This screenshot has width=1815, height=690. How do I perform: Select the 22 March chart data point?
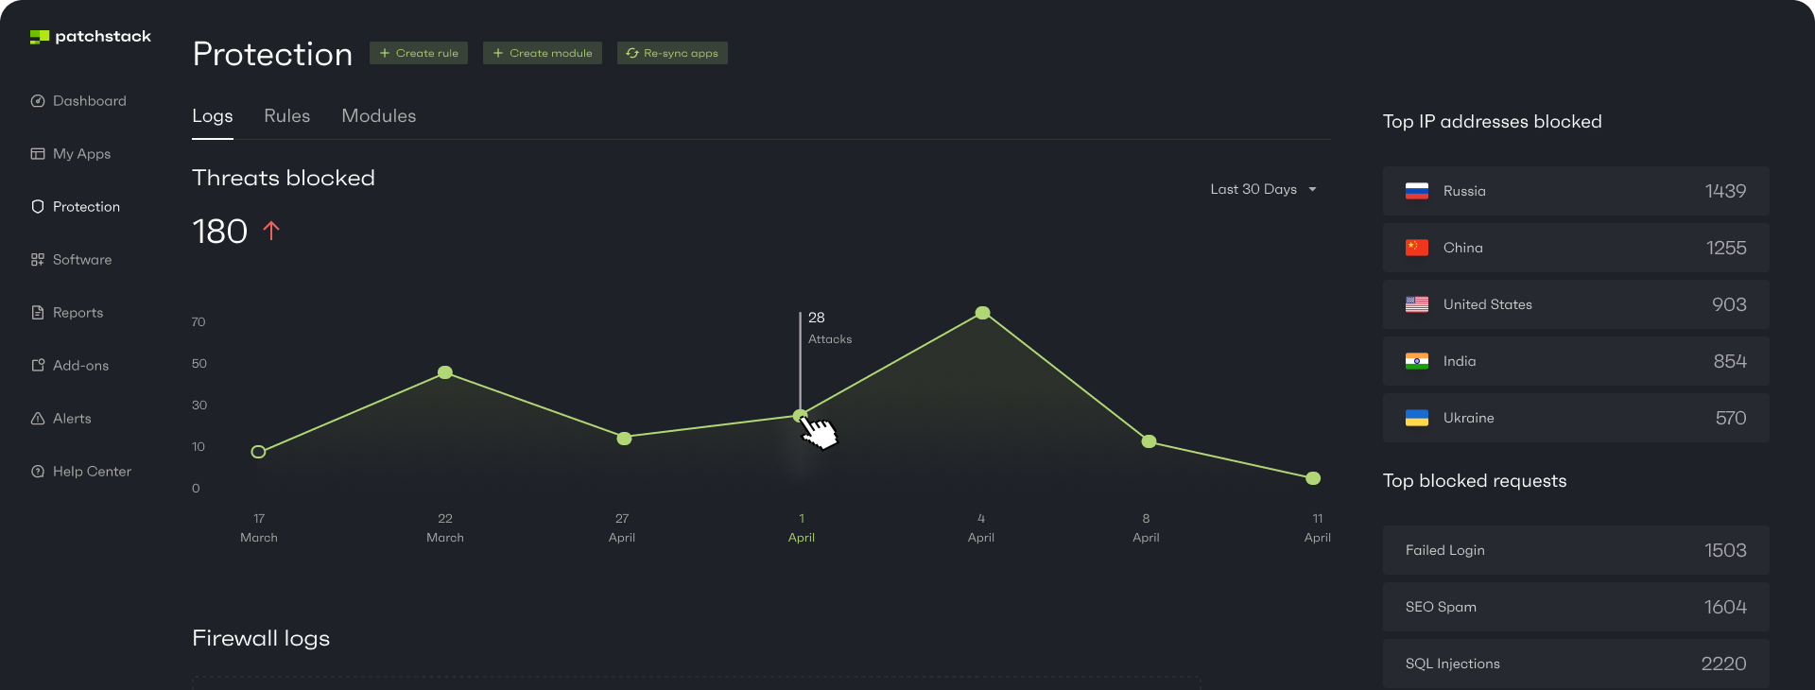click(445, 372)
